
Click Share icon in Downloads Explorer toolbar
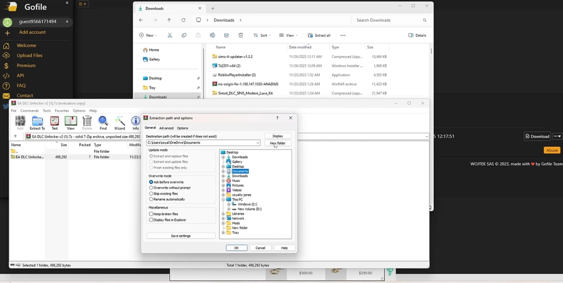pyautogui.click(x=227, y=35)
